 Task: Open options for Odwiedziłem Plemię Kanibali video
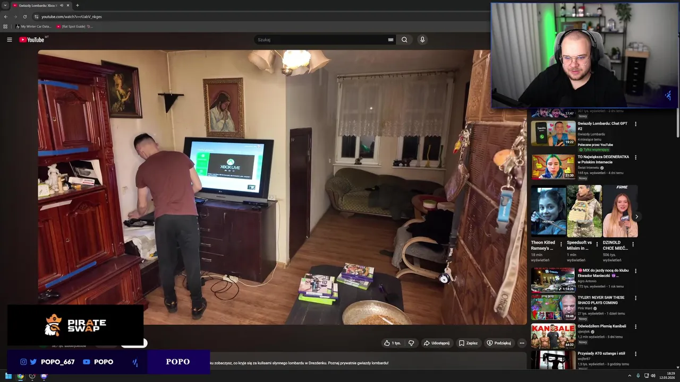(635, 327)
